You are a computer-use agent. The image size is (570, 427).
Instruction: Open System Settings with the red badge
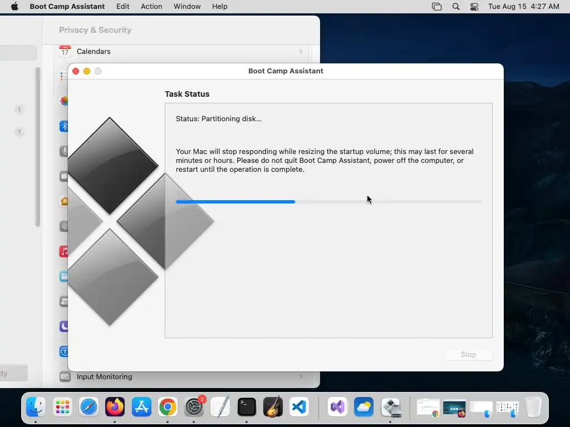point(194,406)
